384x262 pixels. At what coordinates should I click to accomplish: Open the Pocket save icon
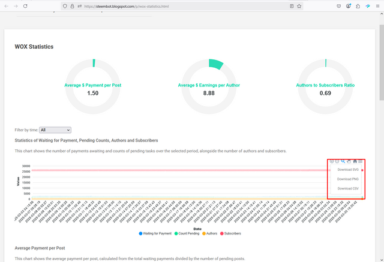338,6
